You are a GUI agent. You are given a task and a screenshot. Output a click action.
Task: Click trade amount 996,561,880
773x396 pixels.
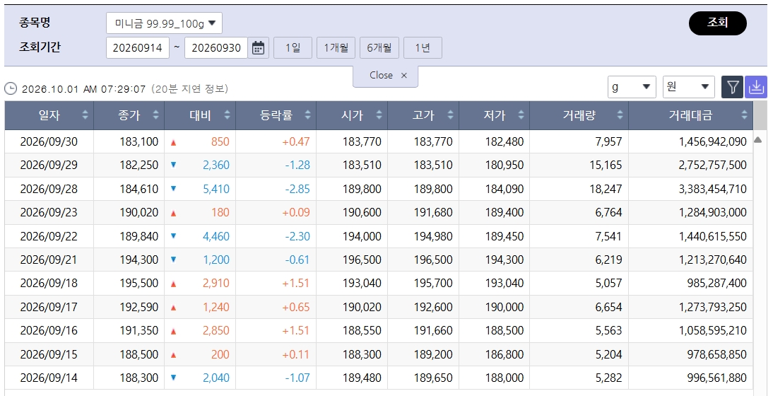coord(717,378)
